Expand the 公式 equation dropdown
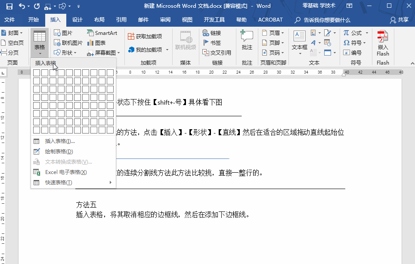The width and height of the screenshot is (415, 264). (367, 33)
